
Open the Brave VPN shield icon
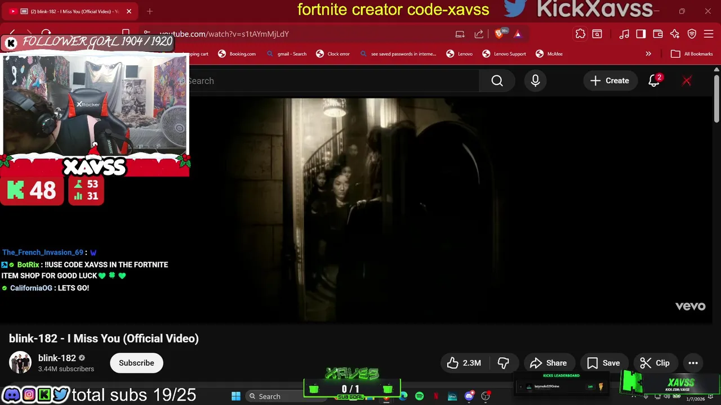(x=692, y=34)
